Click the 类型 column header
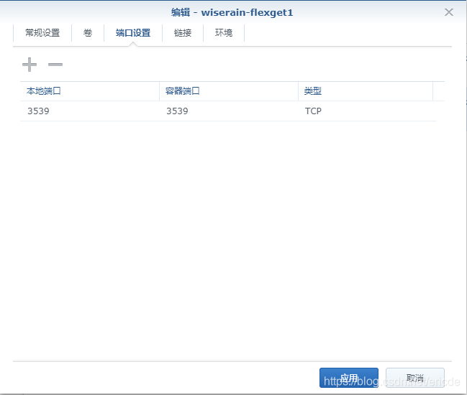 click(366, 91)
